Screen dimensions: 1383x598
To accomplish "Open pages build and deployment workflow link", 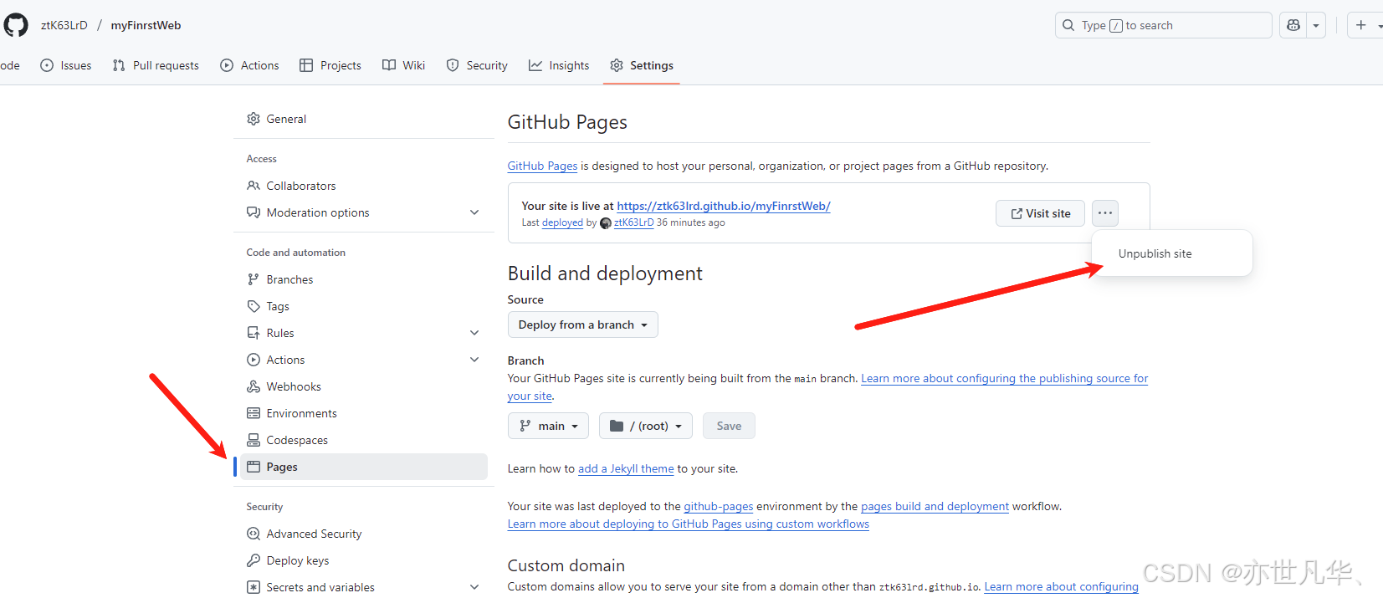I will [x=935, y=506].
